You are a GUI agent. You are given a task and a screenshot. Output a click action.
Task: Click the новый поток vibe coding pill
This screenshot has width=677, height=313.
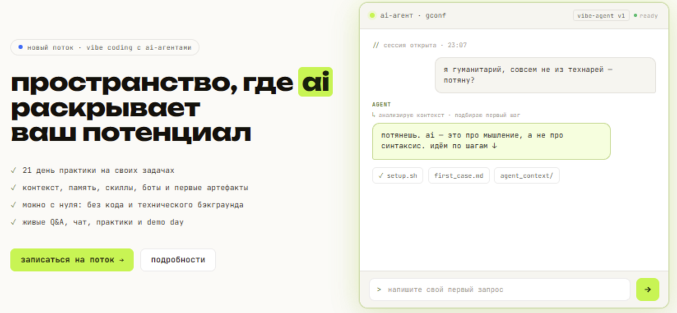(105, 48)
